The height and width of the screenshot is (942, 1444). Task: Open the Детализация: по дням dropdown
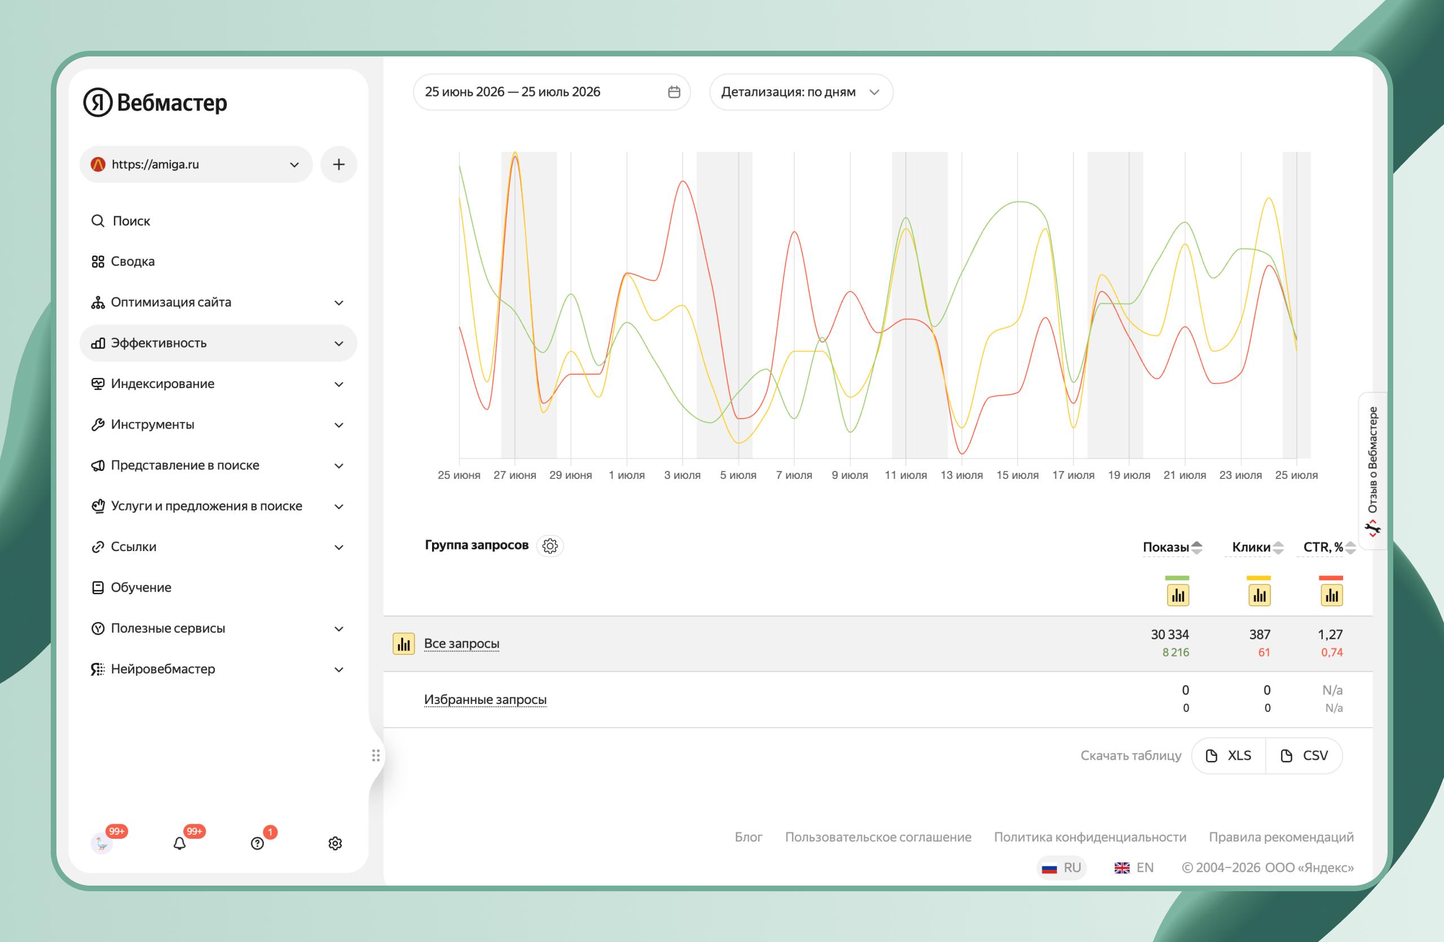tap(801, 92)
